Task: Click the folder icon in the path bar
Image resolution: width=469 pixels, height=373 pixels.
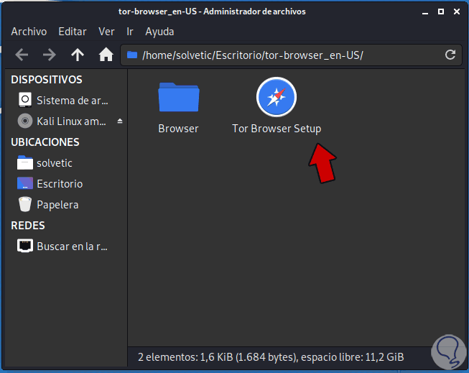Action: pyautogui.click(x=132, y=55)
